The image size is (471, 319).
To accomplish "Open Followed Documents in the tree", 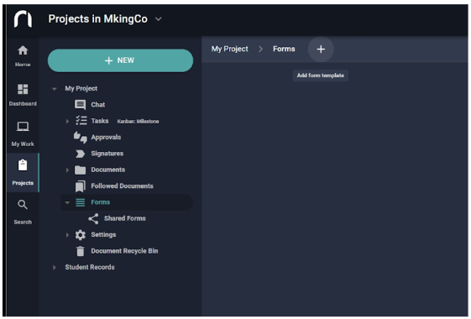I will coord(122,186).
